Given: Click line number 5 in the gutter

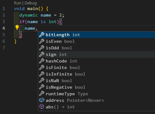Looking at the screenshot, I should tap(4, 35).
